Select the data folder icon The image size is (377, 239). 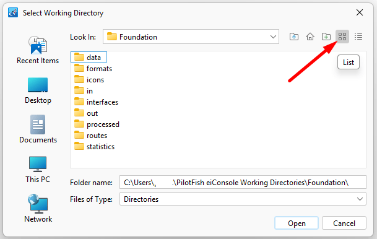(x=79, y=57)
